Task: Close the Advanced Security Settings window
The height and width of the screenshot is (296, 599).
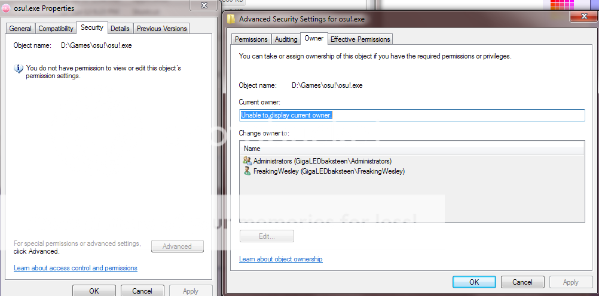Action: [583, 16]
